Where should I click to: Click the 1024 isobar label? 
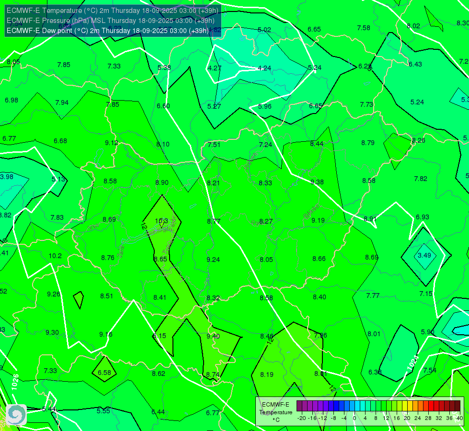(x=413, y=363)
